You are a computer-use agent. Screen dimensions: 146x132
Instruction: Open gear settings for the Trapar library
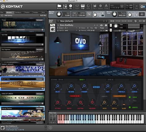42,30
